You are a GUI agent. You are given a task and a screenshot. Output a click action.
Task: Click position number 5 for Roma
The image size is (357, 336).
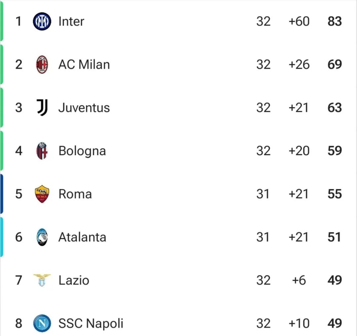tap(19, 194)
